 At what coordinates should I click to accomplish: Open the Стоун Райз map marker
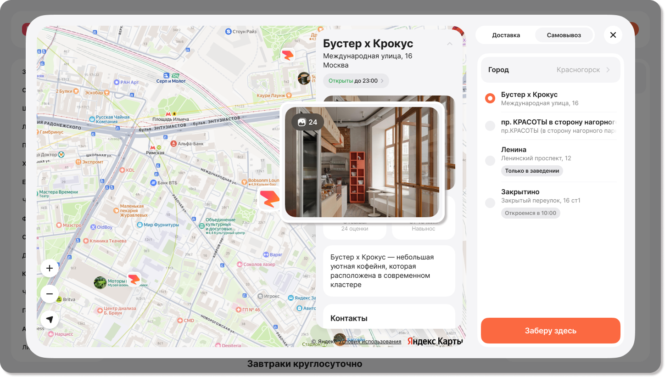228,31
